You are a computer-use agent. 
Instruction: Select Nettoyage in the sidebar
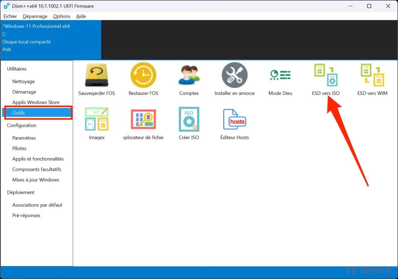(x=23, y=82)
